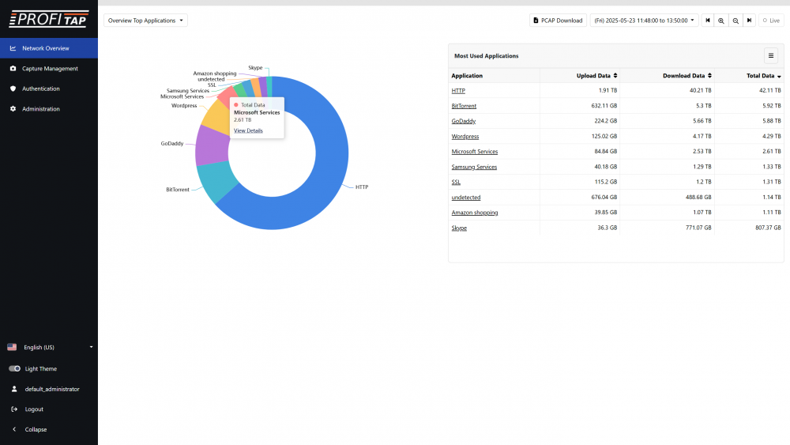Sort table by Upload Data column

597,76
